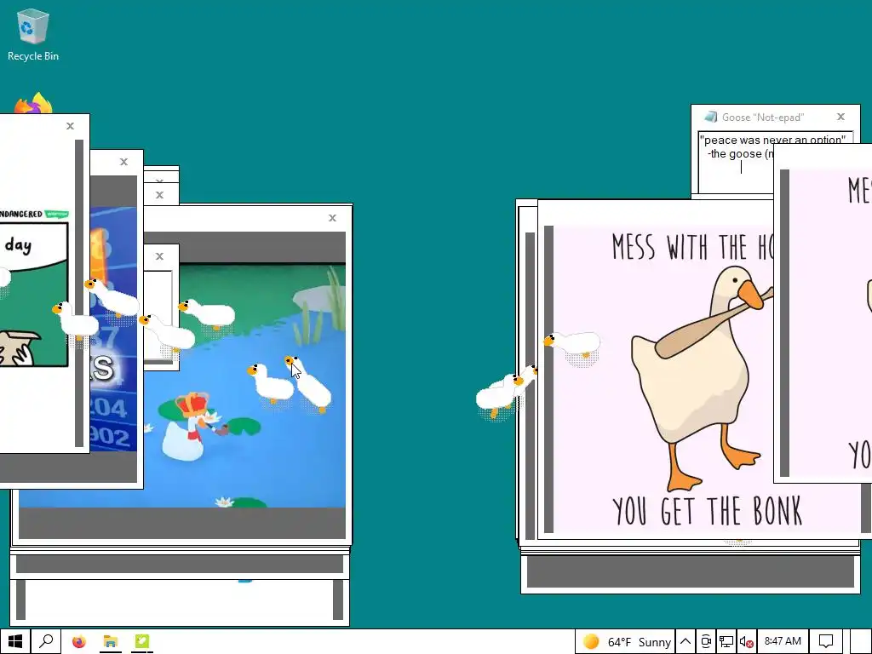
Task: Open taskbar search magnifier
Action: (x=46, y=642)
